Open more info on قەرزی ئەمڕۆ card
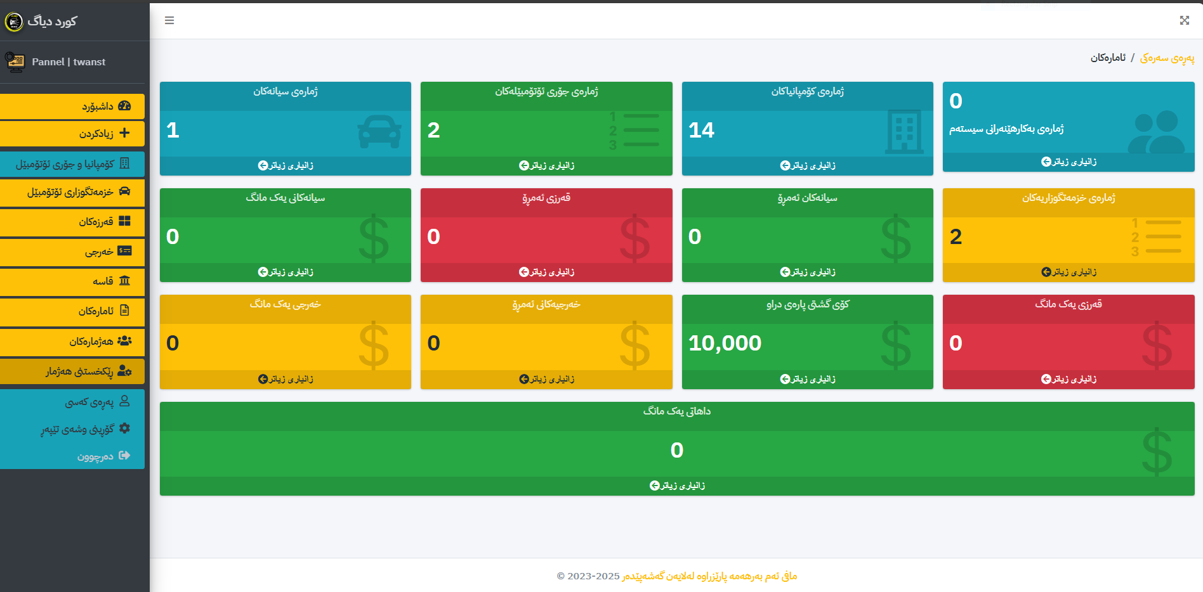1203x592 pixels. (x=546, y=272)
